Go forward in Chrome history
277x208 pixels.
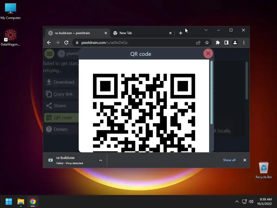click(58, 43)
